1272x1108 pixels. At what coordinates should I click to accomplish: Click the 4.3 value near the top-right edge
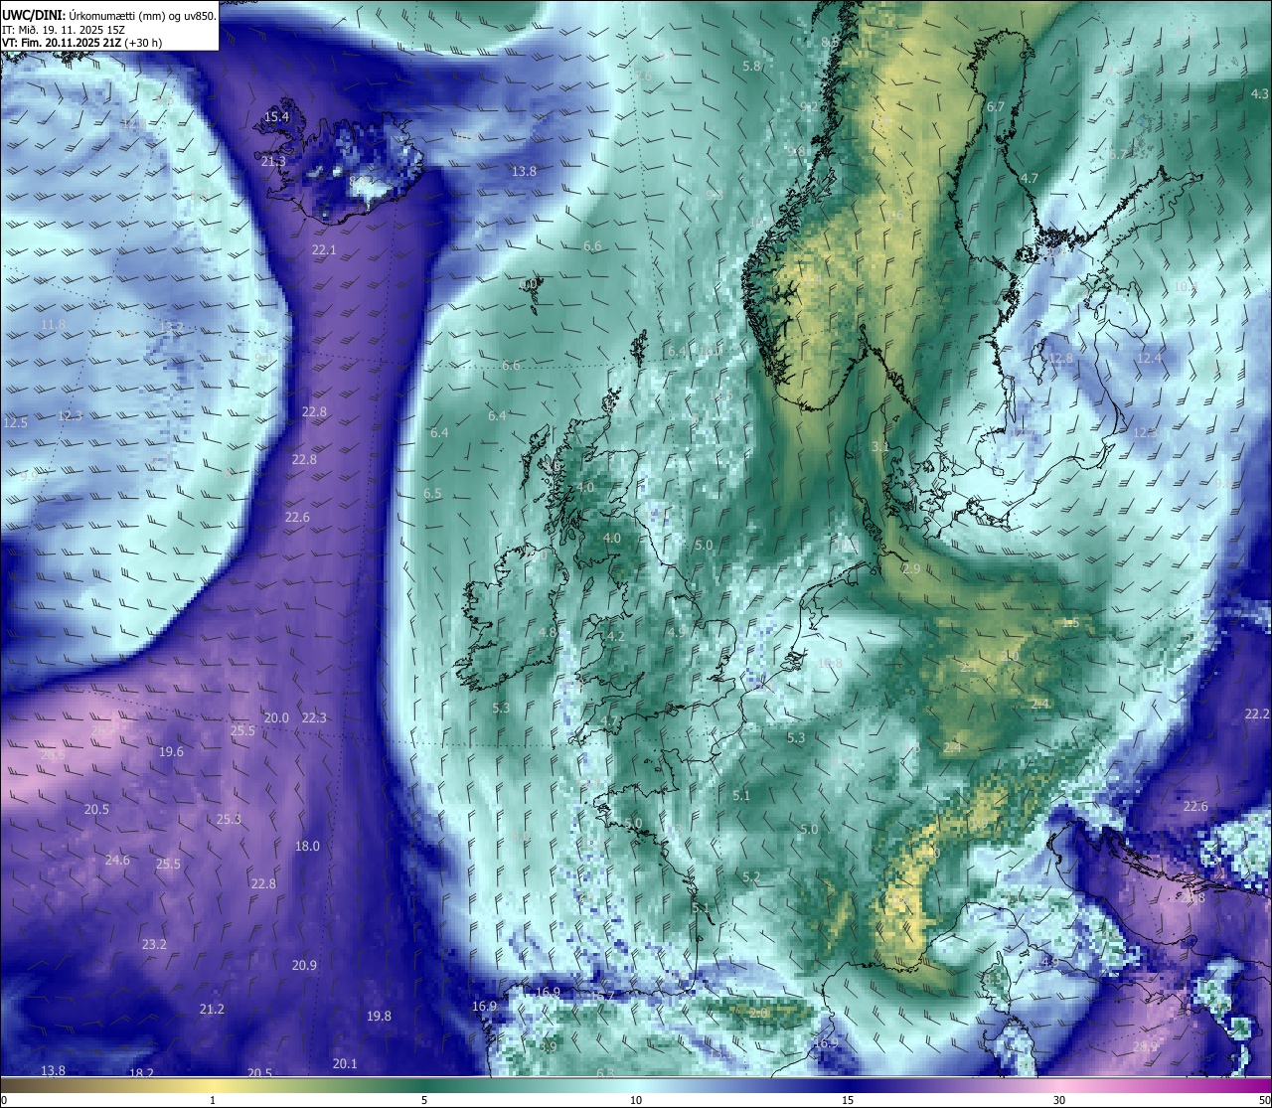(x=1259, y=94)
